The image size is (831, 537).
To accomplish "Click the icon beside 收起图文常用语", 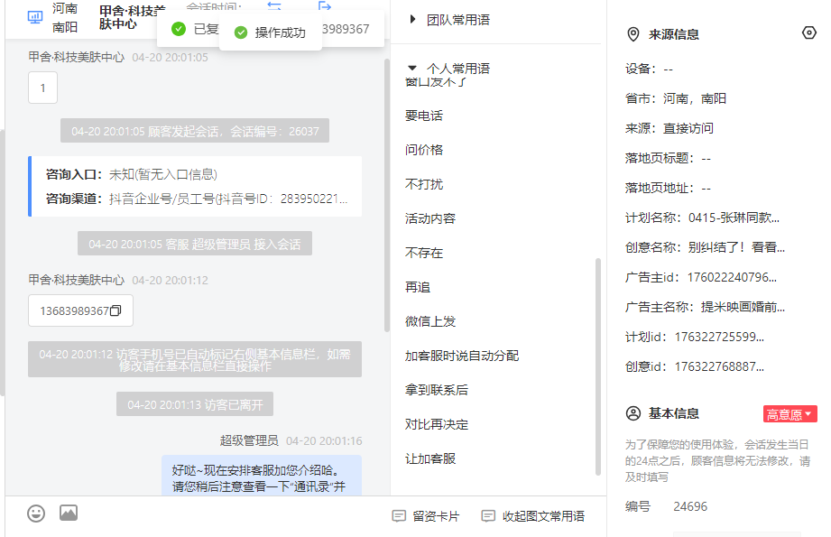I will (488, 516).
